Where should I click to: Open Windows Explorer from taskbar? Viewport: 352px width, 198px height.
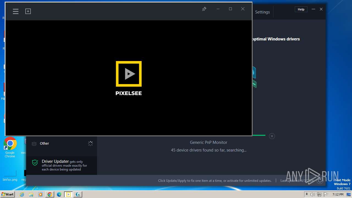(x=31, y=194)
